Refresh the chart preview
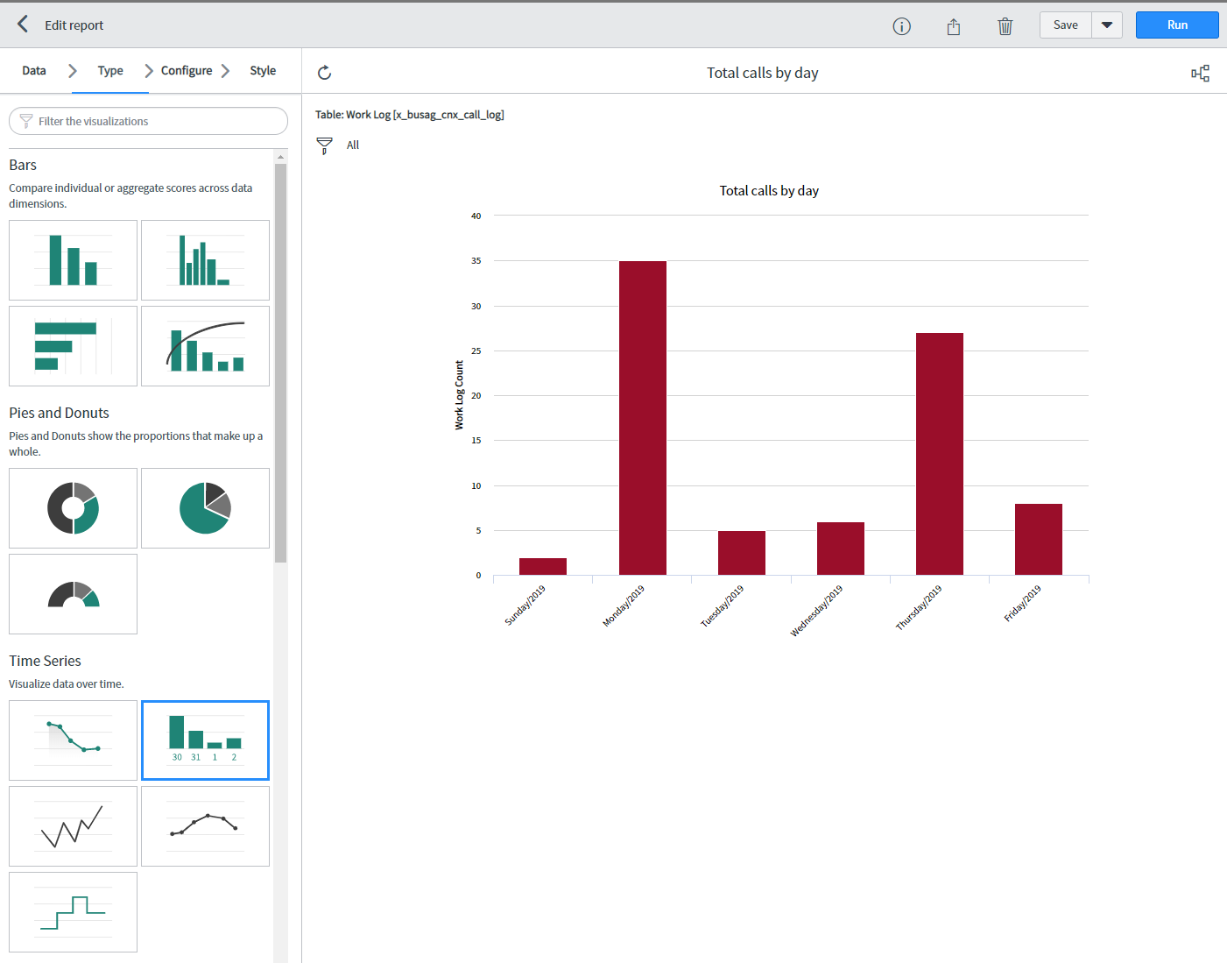 point(324,73)
